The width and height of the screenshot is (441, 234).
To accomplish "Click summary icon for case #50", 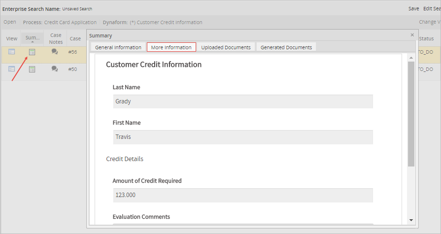I will [x=32, y=69].
